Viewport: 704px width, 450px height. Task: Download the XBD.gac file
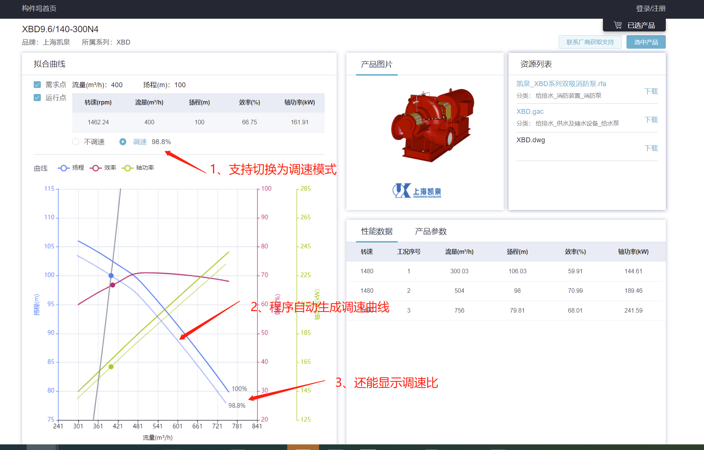point(651,119)
